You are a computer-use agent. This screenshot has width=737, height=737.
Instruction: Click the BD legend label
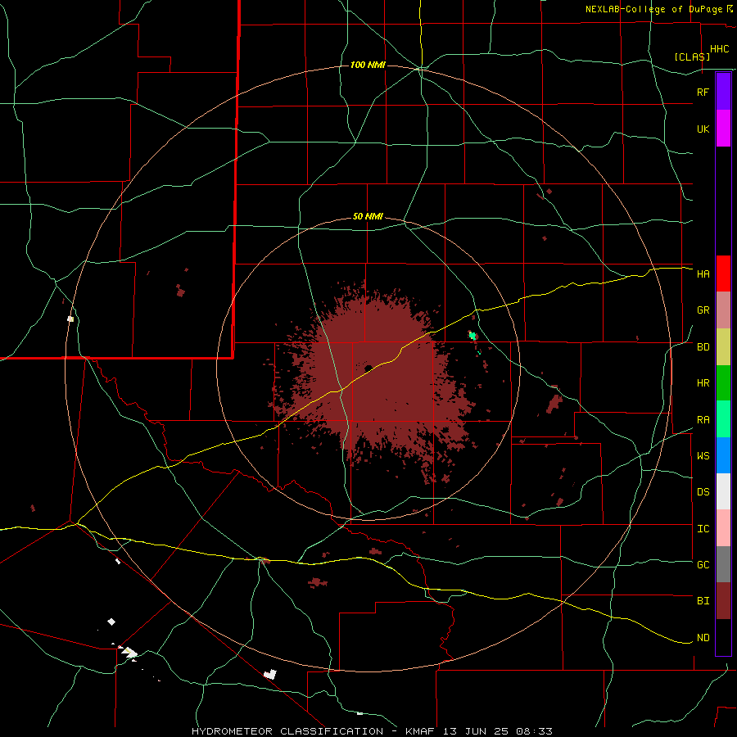[703, 347]
